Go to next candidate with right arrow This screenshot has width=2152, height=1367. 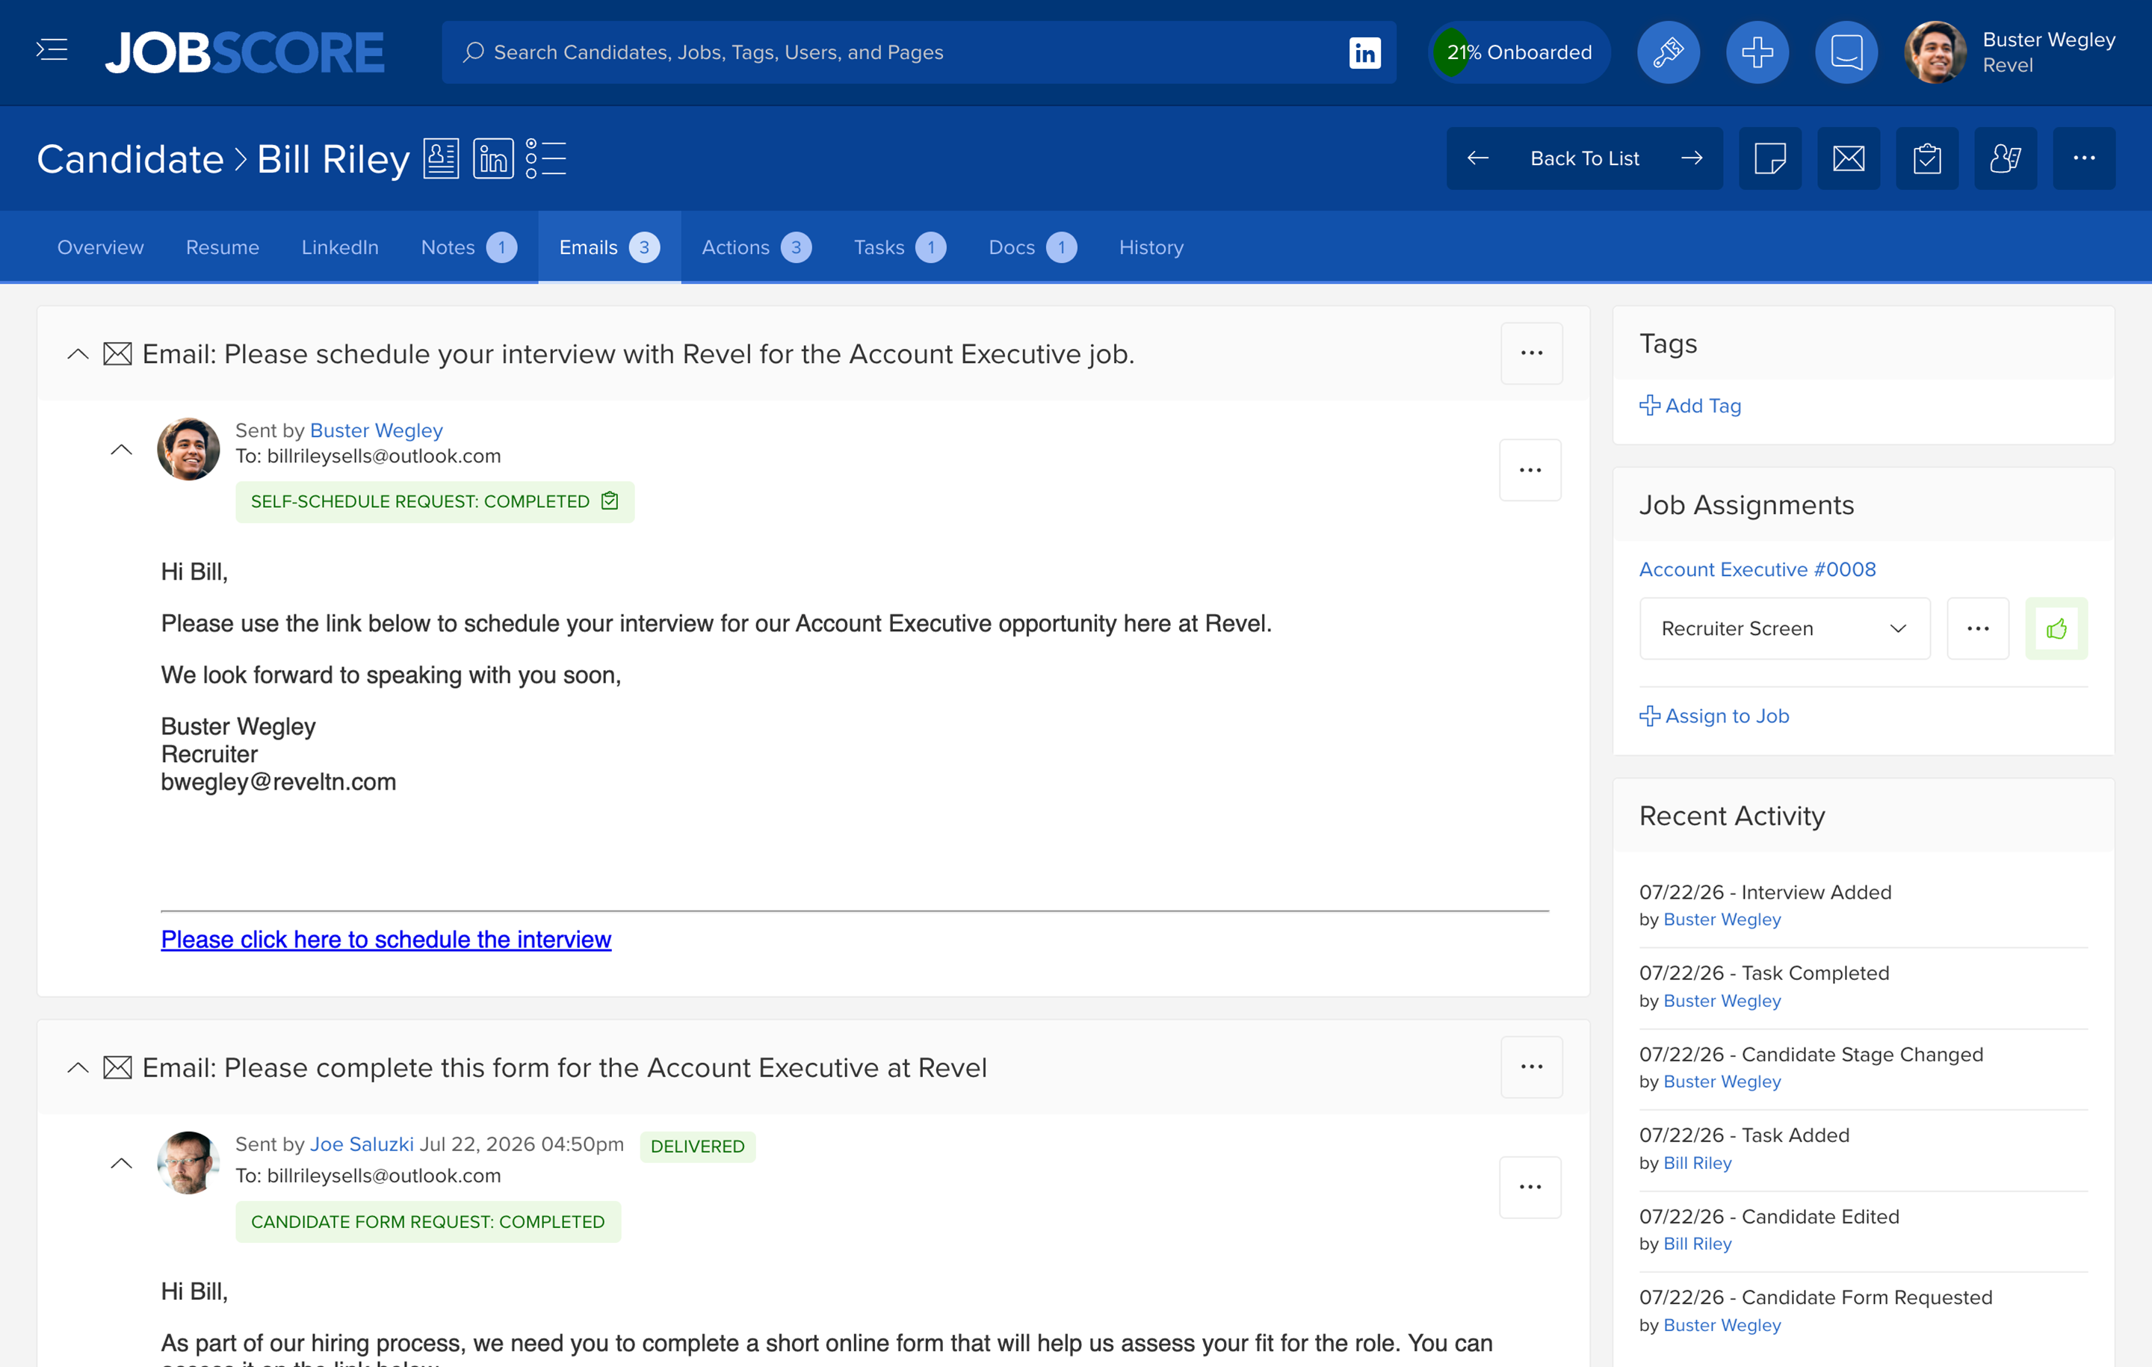tap(1692, 158)
